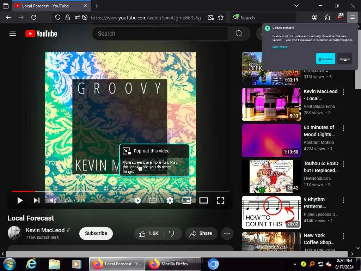Launch Internet Explorer from taskbar
361x271 pixels.
point(31,264)
